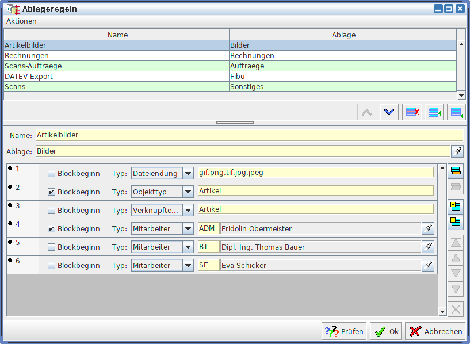Append a new row at end of rule list

click(455, 112)
